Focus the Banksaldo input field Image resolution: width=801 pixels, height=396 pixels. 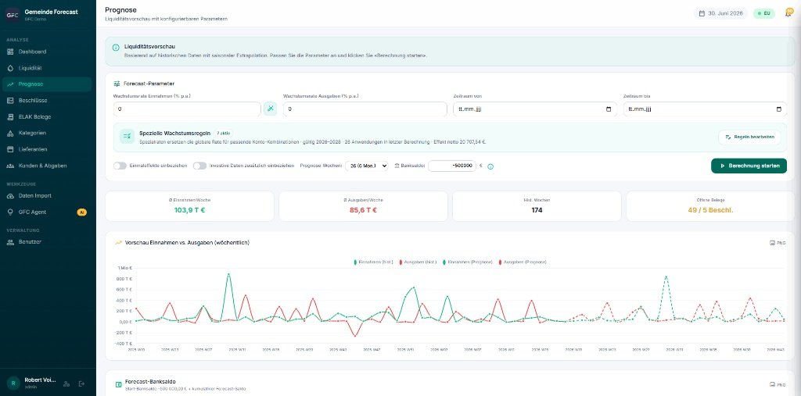click(452, 166)
